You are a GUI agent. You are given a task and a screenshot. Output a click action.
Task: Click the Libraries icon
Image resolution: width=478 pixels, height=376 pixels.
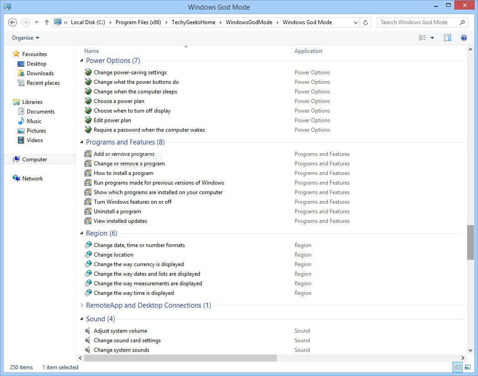[x=16, y=102]
